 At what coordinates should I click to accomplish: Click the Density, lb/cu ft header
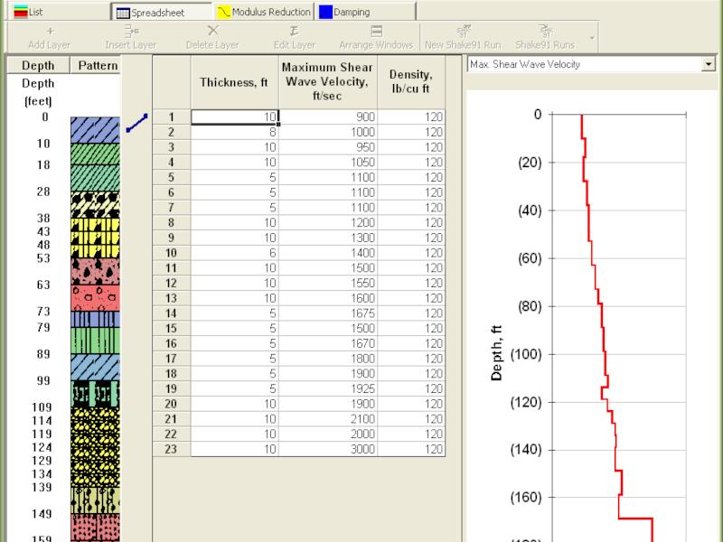[411, 82]
